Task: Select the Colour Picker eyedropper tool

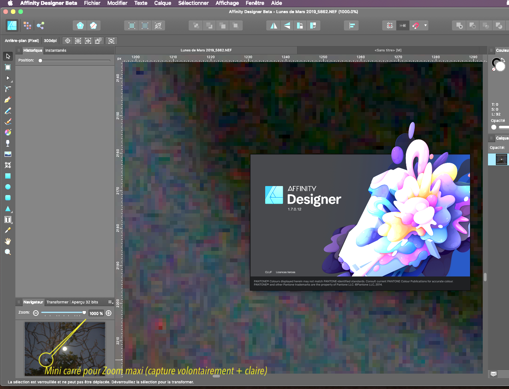Action: point(8,230)
